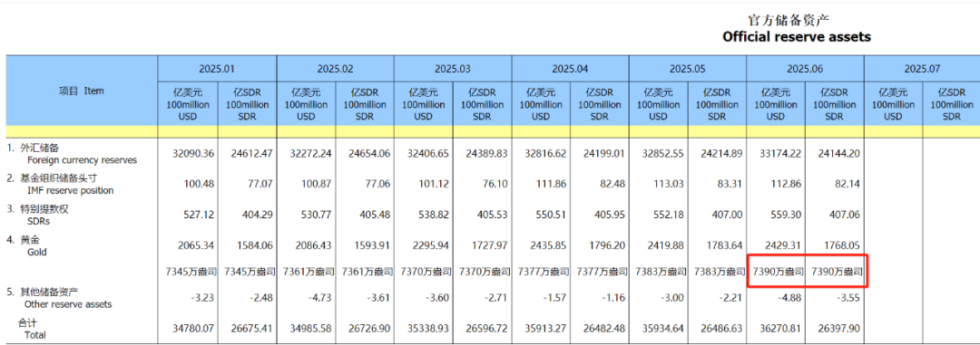Screen dimensions: 980x345
Task: Select cell showing 24199.01
Action: click(603, 153)
